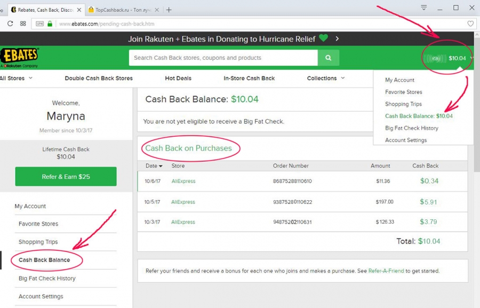Open Favorite Stores in the sidebar
The height and width of the screenshot is (308, 480).
[x=38, y=224]
